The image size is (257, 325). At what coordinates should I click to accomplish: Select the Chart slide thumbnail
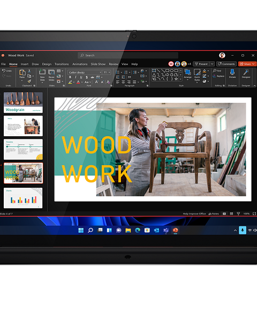click(x=23, y=198)
